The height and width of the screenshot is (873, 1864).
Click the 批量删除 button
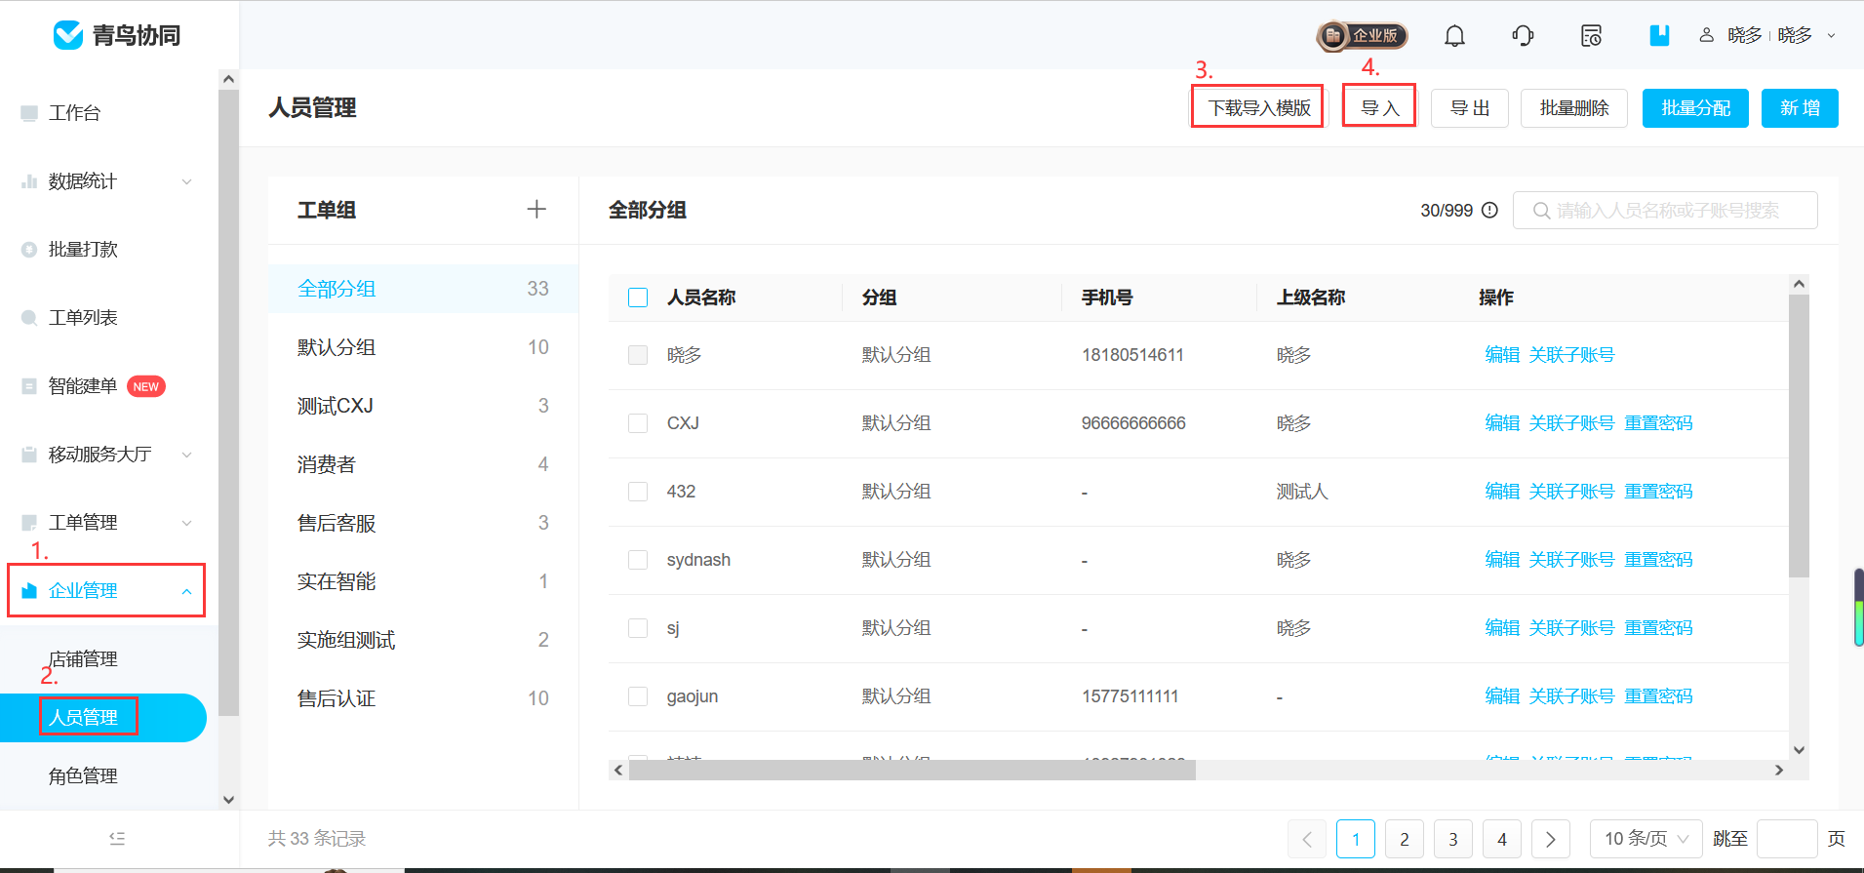pos(1574,108)
